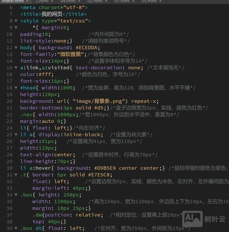Close the 03.html tab

pyautogui.click(x=160, y=1)
